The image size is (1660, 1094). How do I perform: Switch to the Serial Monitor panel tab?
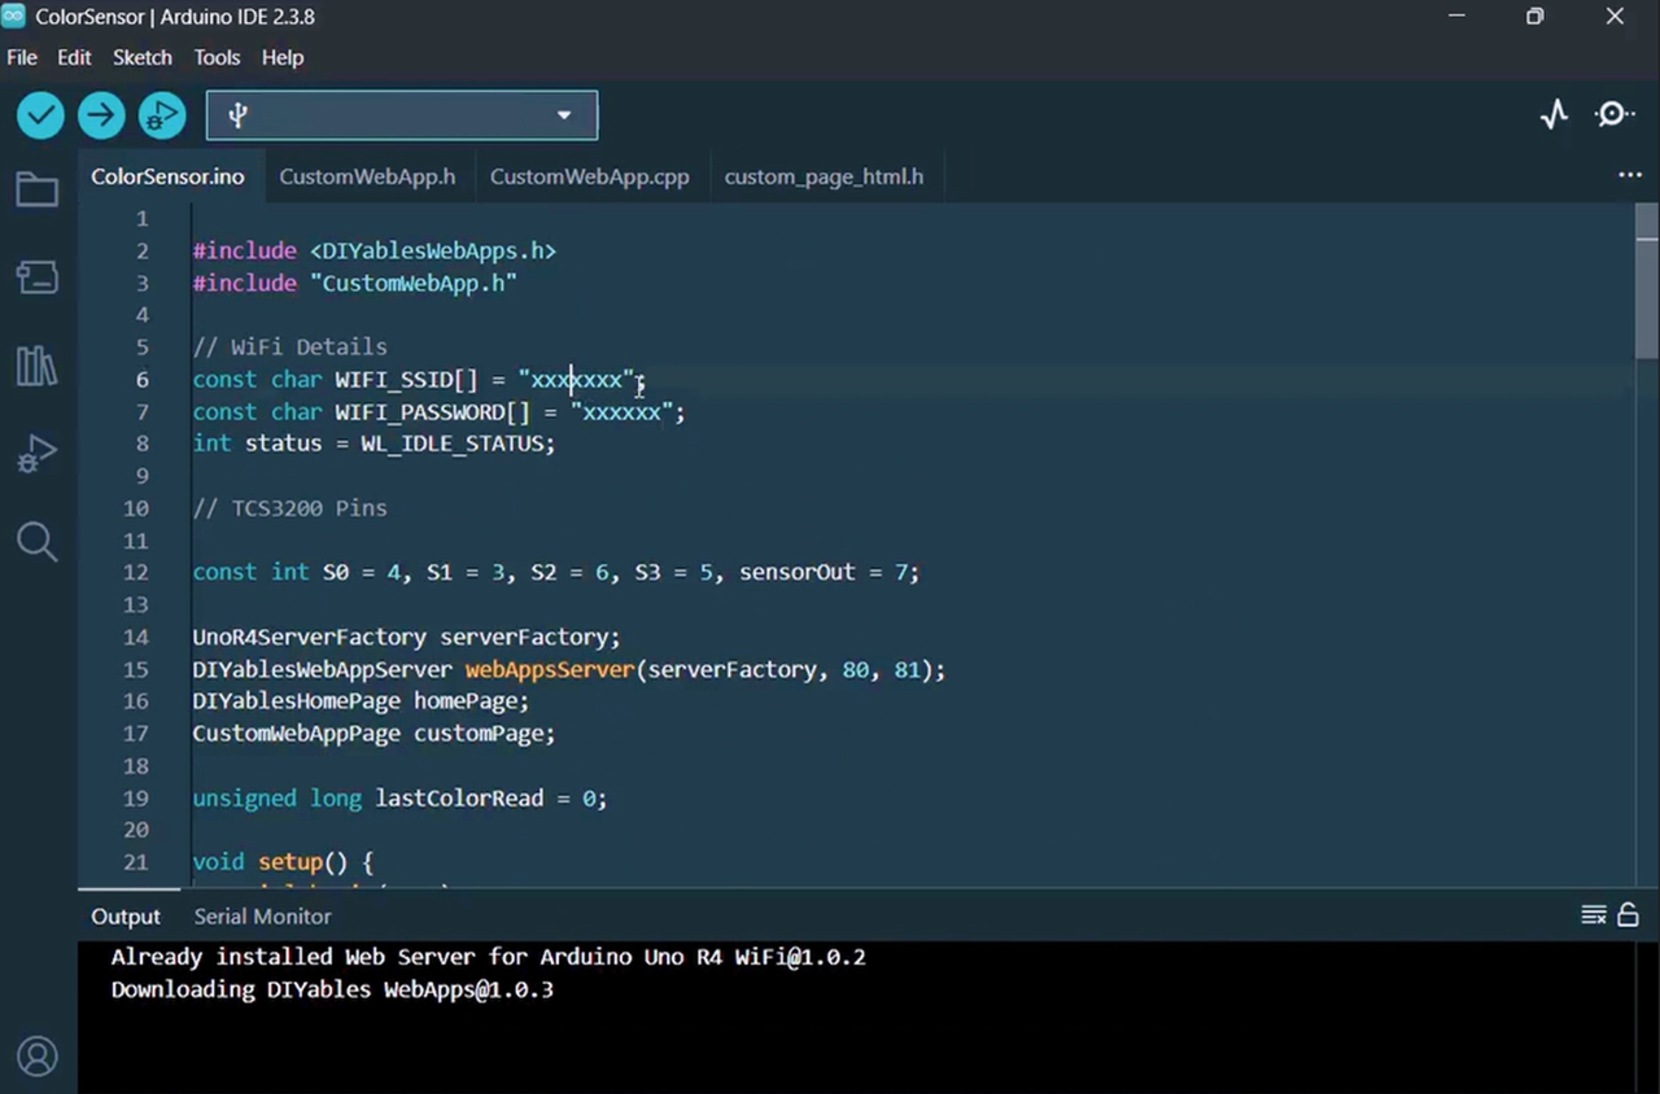tap(262, 916)
